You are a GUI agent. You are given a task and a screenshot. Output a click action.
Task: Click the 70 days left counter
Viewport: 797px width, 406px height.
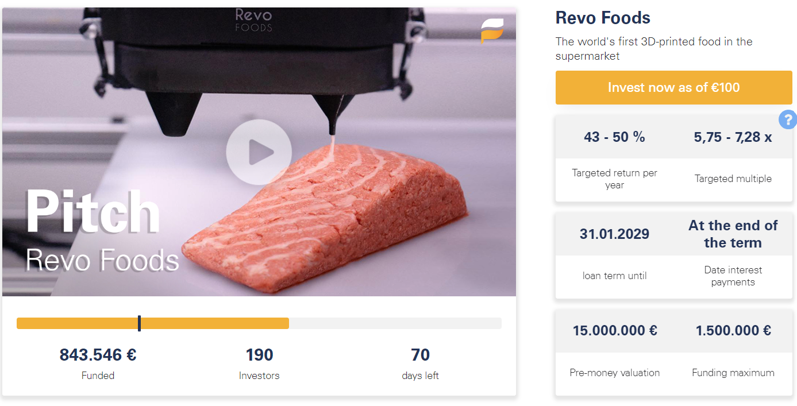(x=420, y=355)
